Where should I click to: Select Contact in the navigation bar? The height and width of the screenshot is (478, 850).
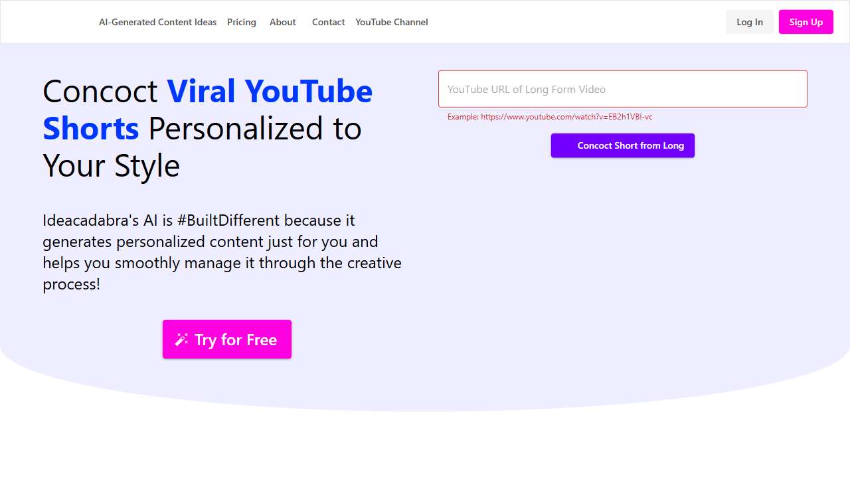(328, 22)
